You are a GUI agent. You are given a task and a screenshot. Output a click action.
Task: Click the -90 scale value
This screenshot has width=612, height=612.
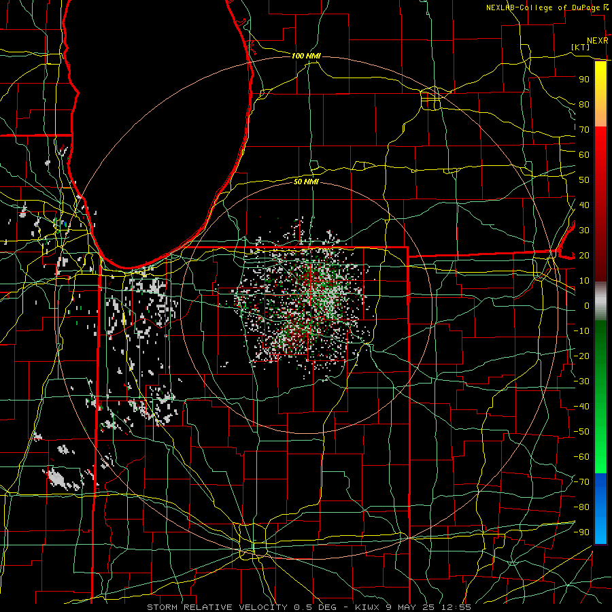tap(581, 532)
